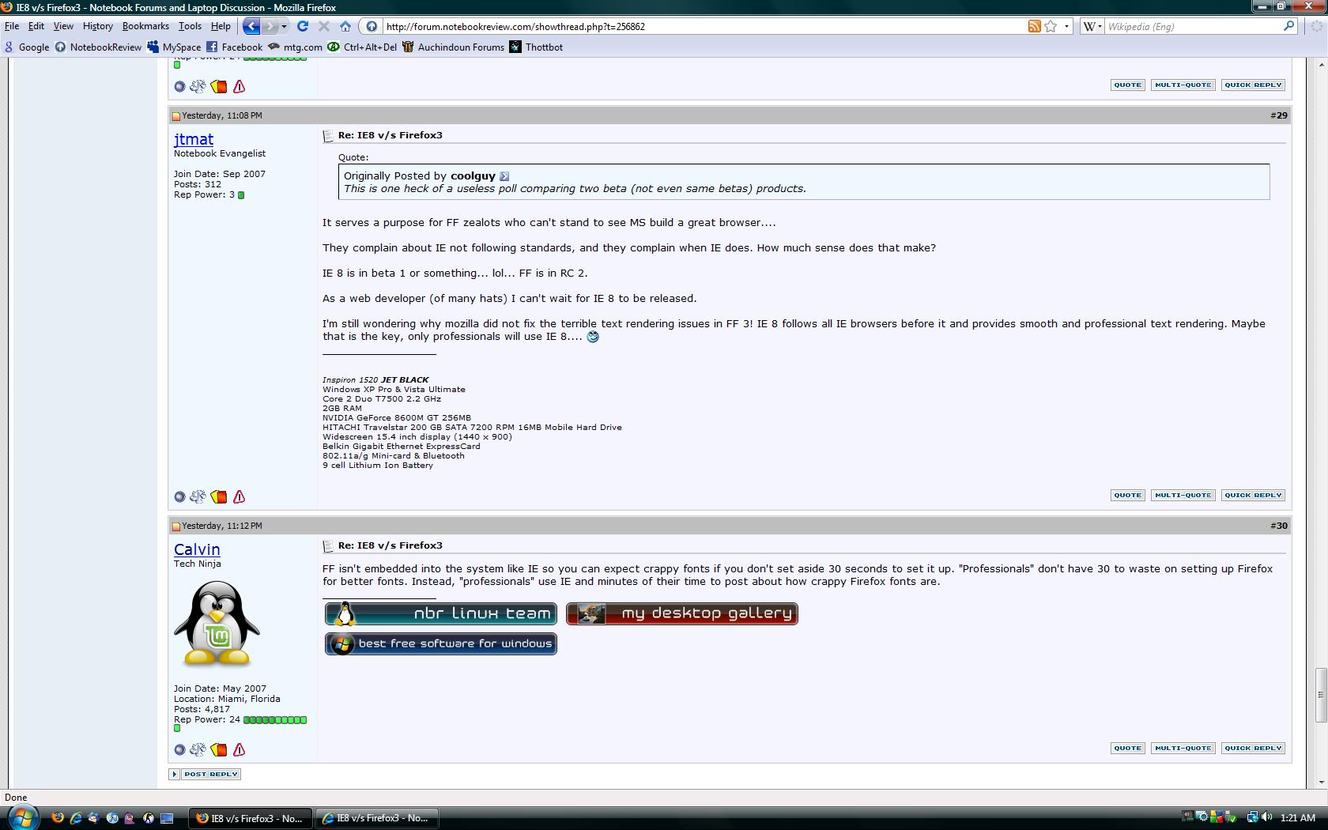Open the Auchindoun Forums bookmark
This screenshot has height=830, width=1328.
453,47
